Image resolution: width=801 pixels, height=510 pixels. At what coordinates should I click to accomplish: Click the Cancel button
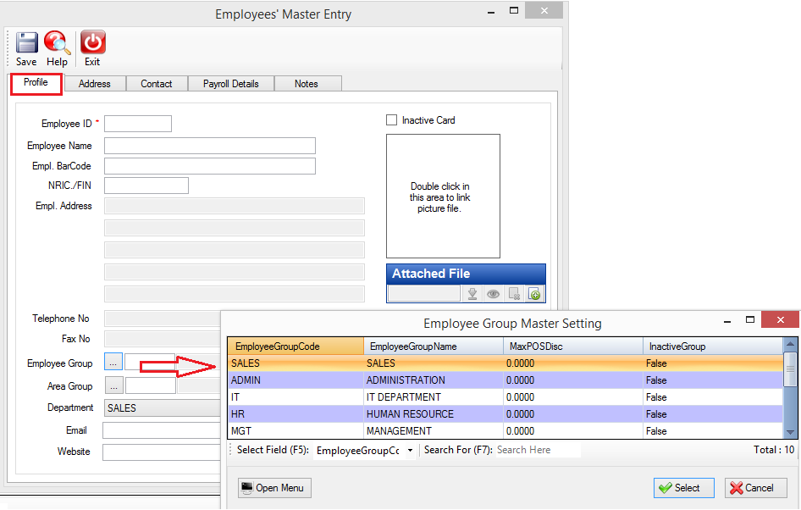pos(755,488)
